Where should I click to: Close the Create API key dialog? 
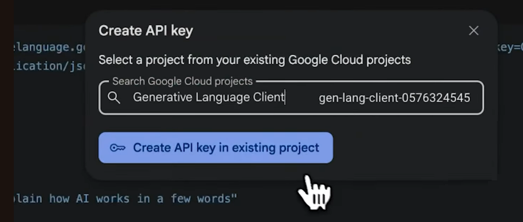pos(473,31)
